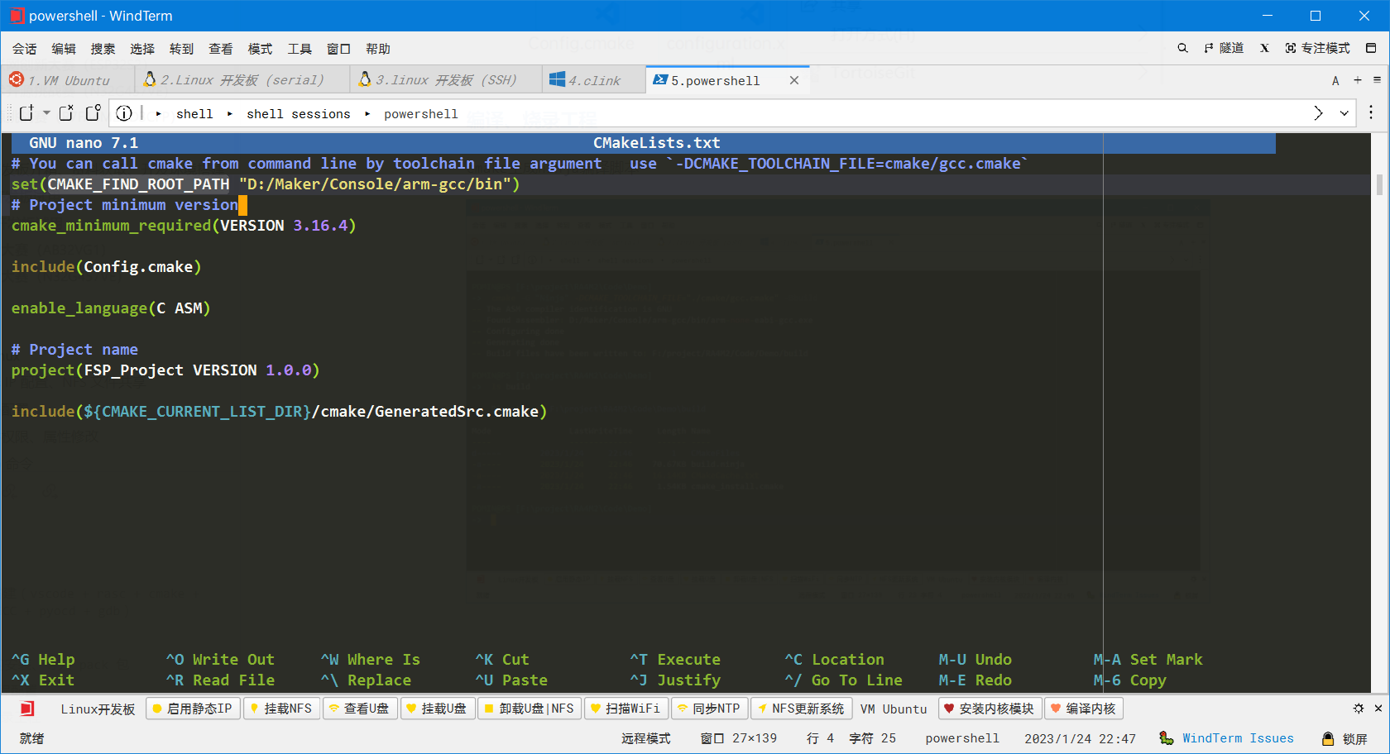Image resolution: width=1390 pixels, height=754 pixels.
Task: Open the 会话 menu
Action: [24, 49]
